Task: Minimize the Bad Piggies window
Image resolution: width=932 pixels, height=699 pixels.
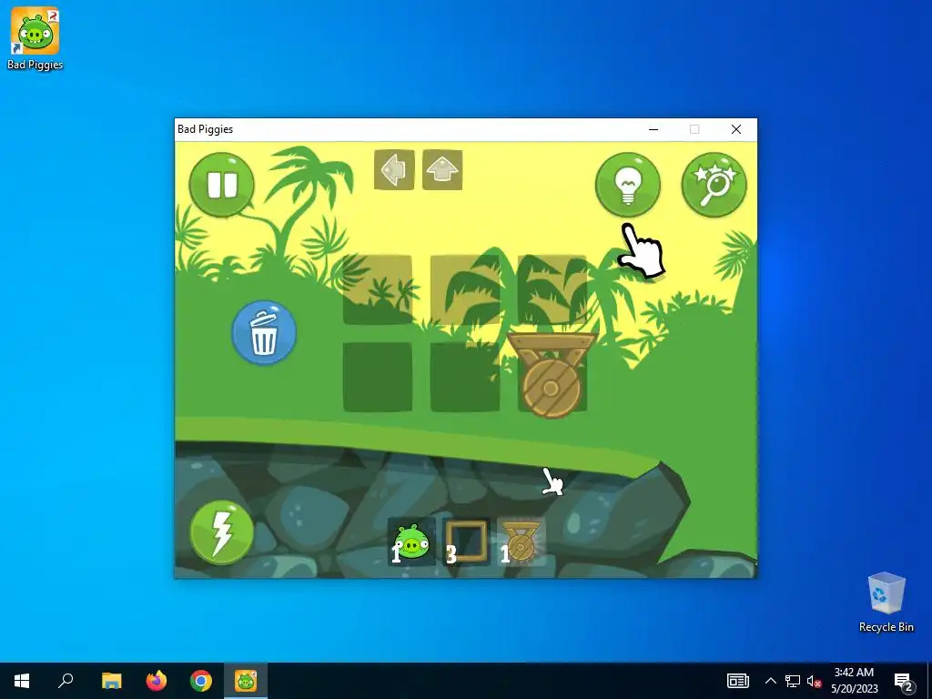Action: click(653, 129)
